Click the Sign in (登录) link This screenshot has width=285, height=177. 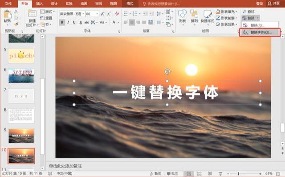tap(260, 4)
